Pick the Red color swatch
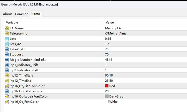This screenshot has width=187, height=112. pyautogui.click(x=107, y=86)
